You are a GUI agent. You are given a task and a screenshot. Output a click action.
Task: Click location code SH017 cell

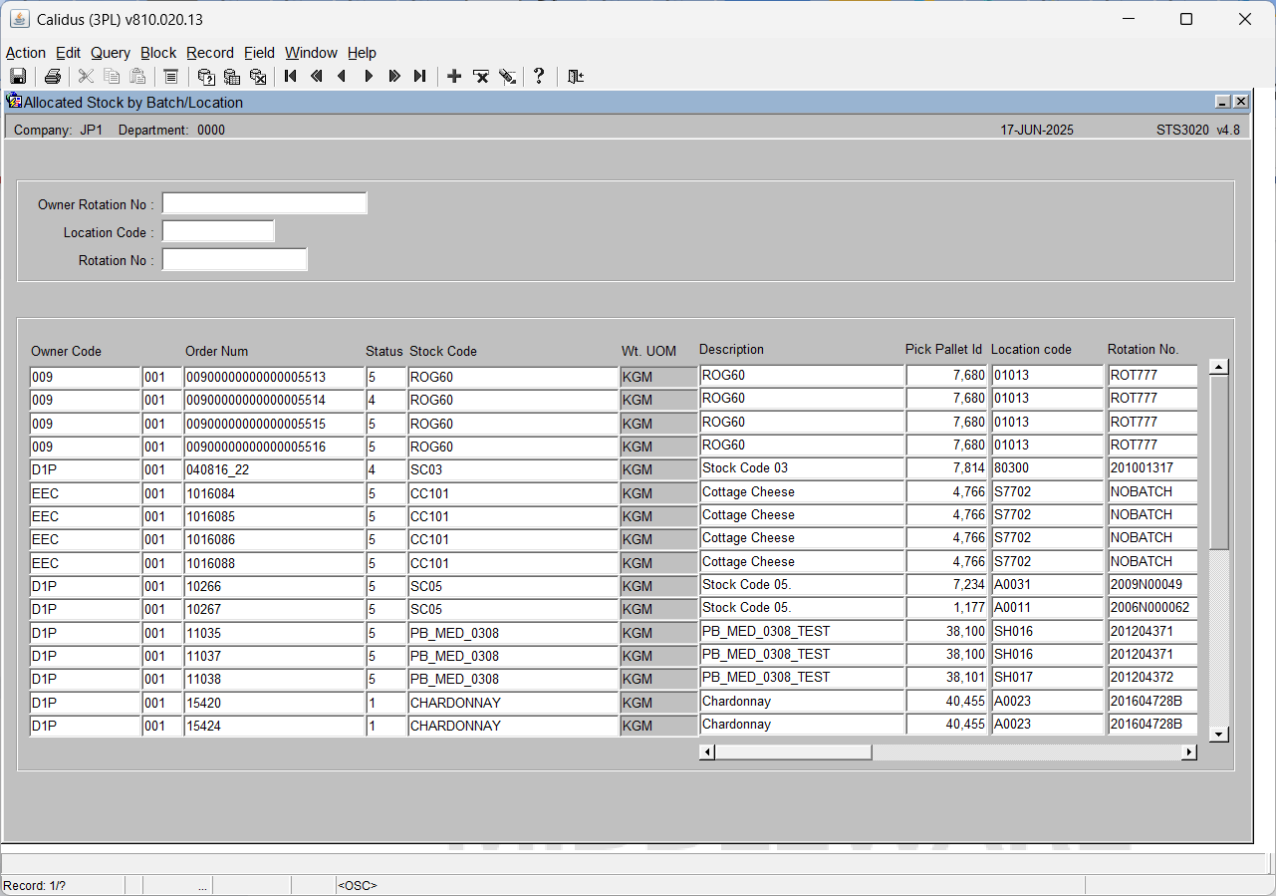(1048, 678)
